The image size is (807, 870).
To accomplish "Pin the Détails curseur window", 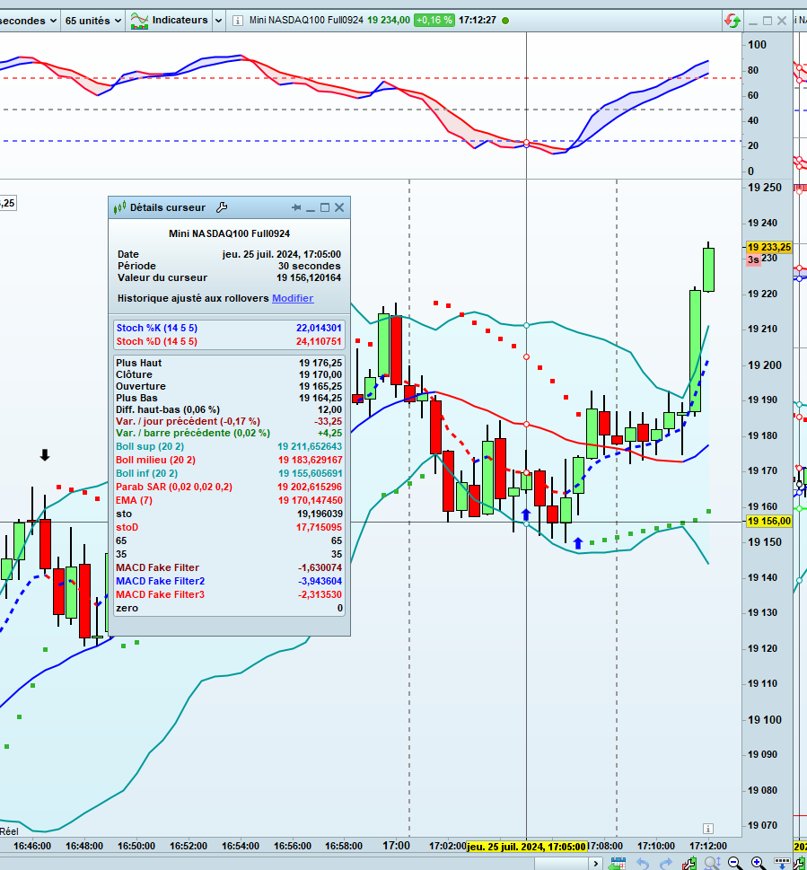I will [296, 207].
